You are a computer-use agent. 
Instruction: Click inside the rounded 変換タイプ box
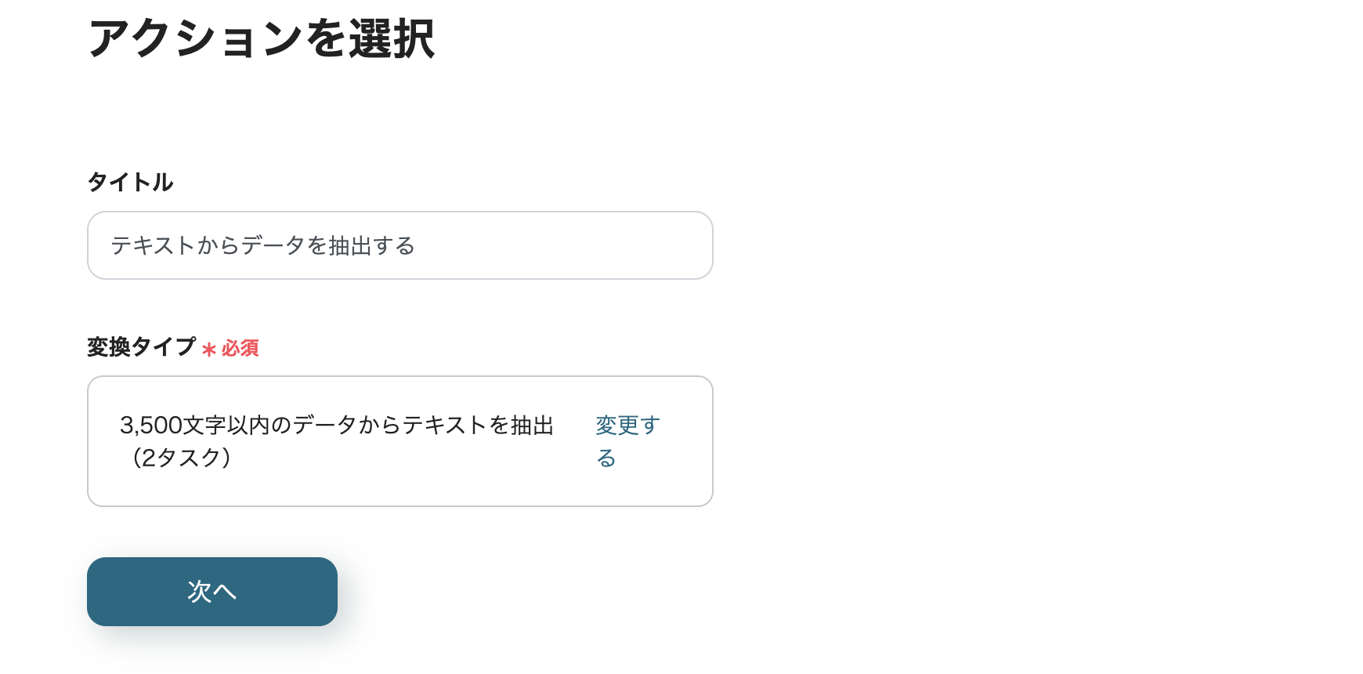pos(399,440)
